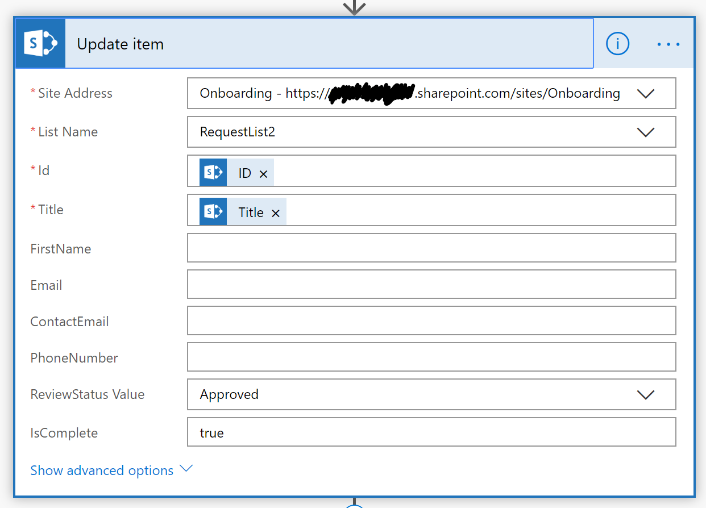Click the FirstName label
The image size is (706, 508).
tap(61, 249)
